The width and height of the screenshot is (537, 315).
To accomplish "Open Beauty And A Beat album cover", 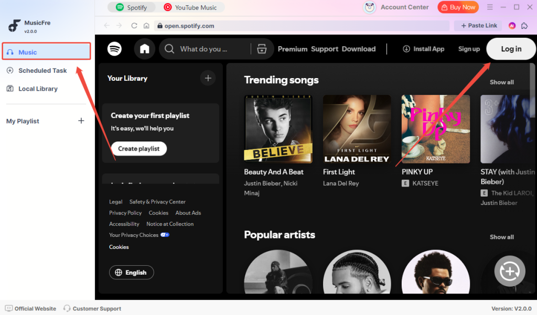I will pos(278,129).
